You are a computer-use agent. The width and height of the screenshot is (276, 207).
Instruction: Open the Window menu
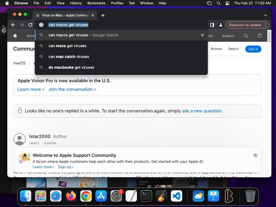tap(147, 3)
